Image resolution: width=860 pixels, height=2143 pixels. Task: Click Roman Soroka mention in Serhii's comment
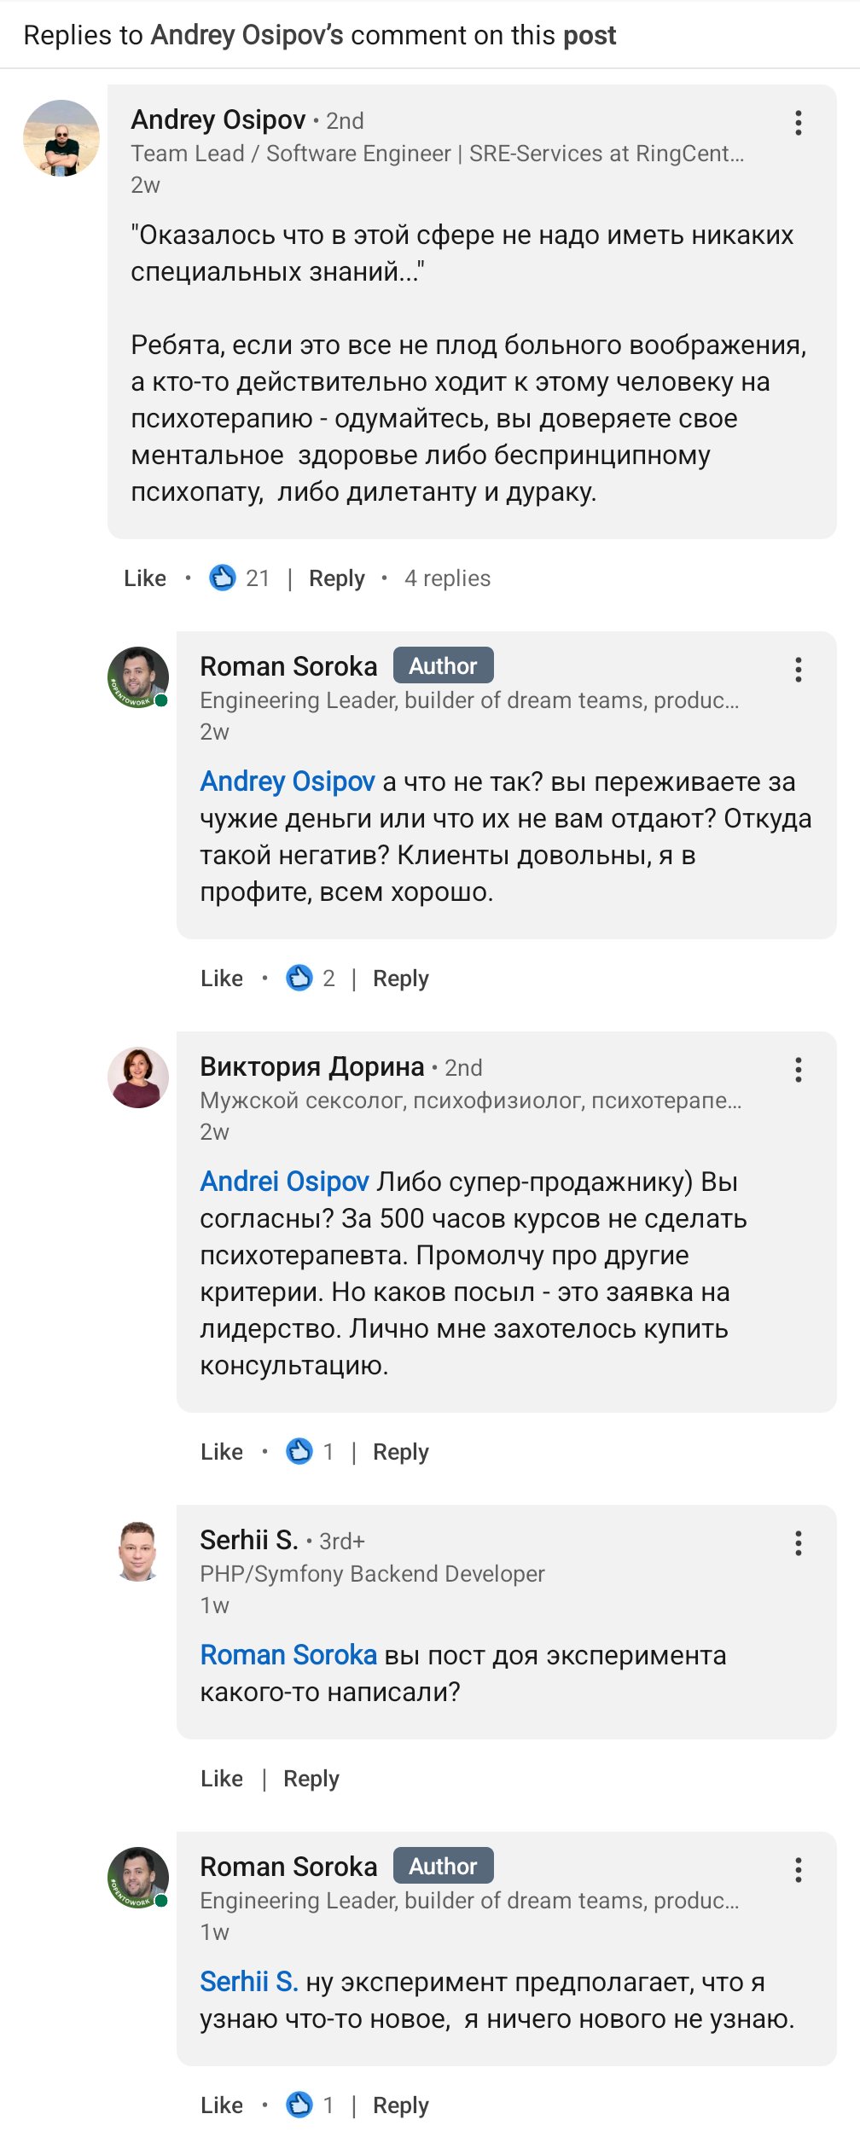(x=288, y=1655)
